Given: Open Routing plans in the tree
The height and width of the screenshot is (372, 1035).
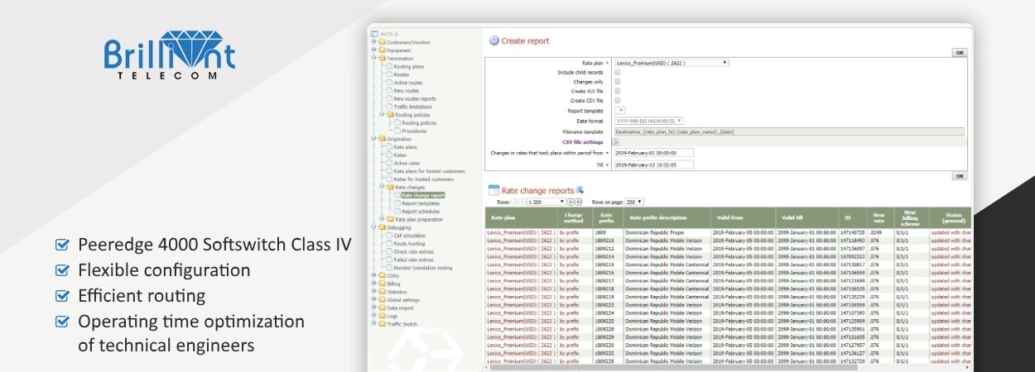Looking at the screenshot, I should pos(408,66).
